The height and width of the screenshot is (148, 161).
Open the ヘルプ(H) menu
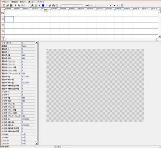point(40,2)
